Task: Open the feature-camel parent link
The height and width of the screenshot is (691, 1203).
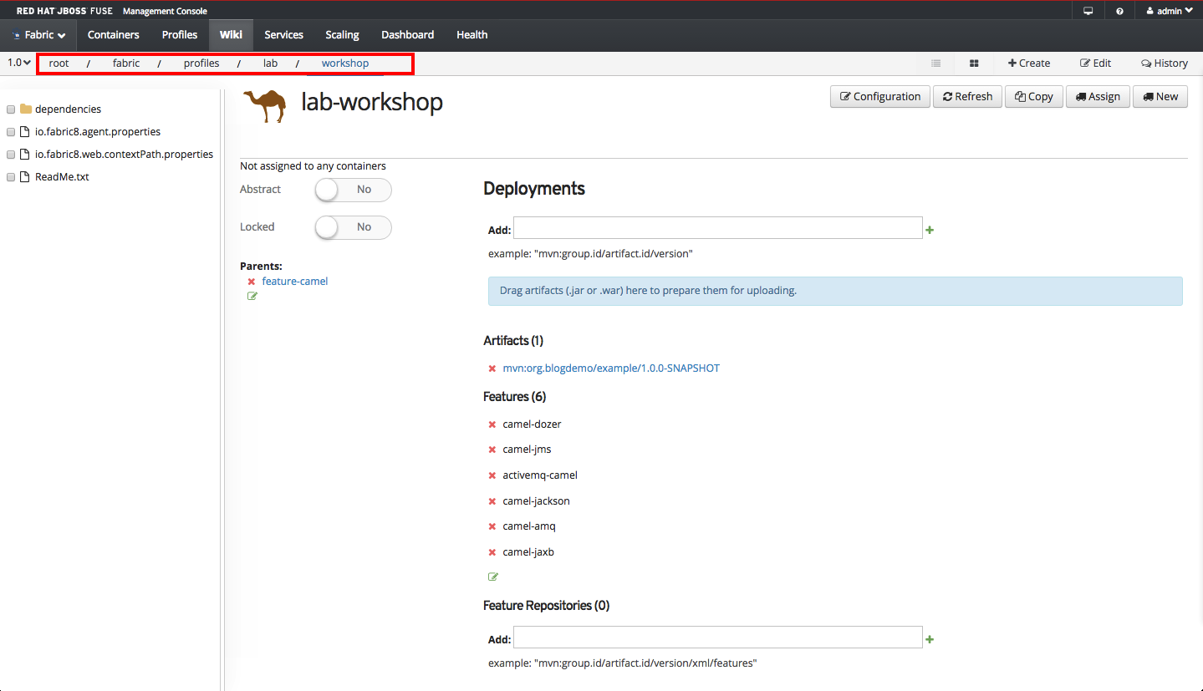Action: (x=295, y=282)
